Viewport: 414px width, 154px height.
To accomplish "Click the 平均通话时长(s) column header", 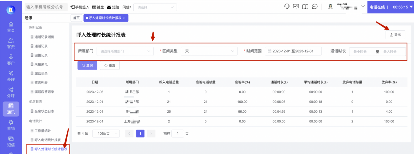I will point(316,82).
